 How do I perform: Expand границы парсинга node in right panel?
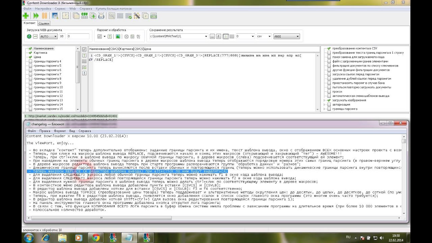point(325,109)
